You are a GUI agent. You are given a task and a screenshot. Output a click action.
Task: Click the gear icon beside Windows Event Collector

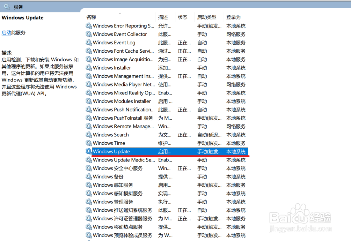pos(89,34)
